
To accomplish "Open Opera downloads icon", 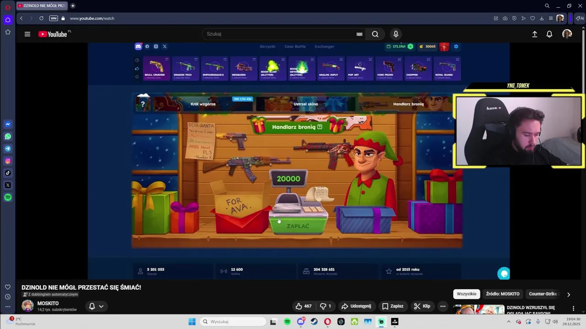I will pos(542,18).
